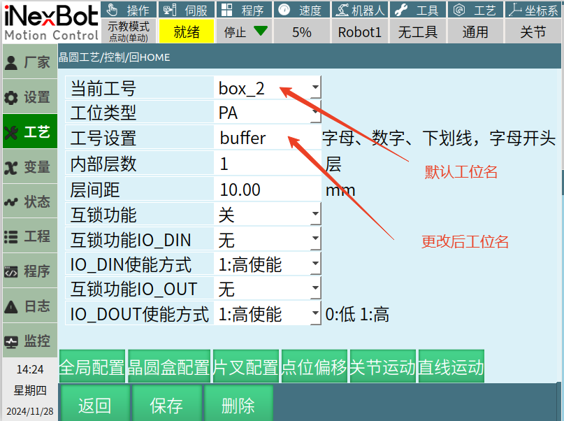Open the 监控 (monitor) sidebar icon
The image size is (564, 421).
(11, 341)
